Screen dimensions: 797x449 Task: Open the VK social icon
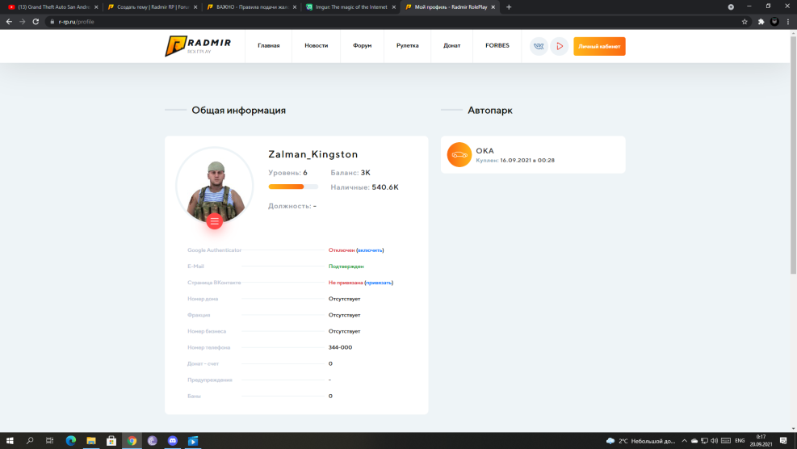[539, 46]
